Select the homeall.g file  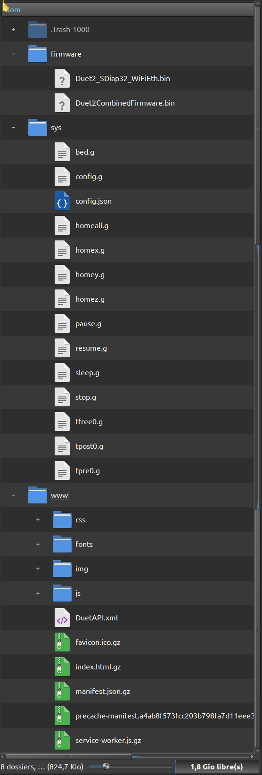coord(92,225)
